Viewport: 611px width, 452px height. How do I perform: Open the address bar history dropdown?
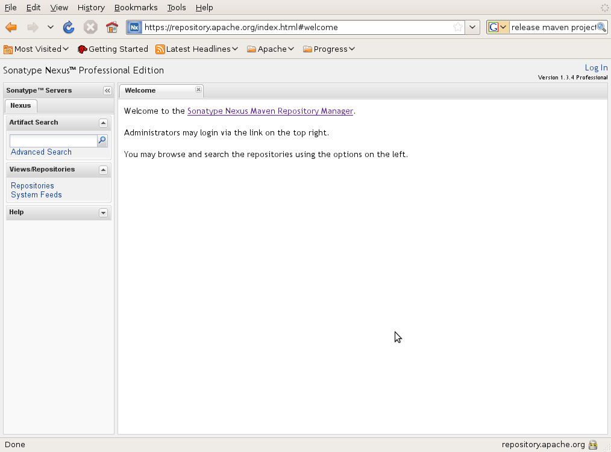pyautogui.click(x=472, y=27)
